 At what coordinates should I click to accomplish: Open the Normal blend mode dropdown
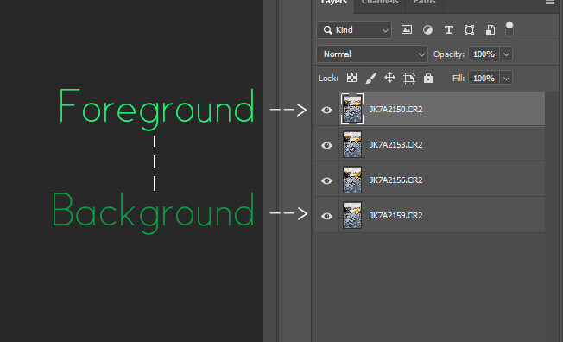click(x=372, y=54)
